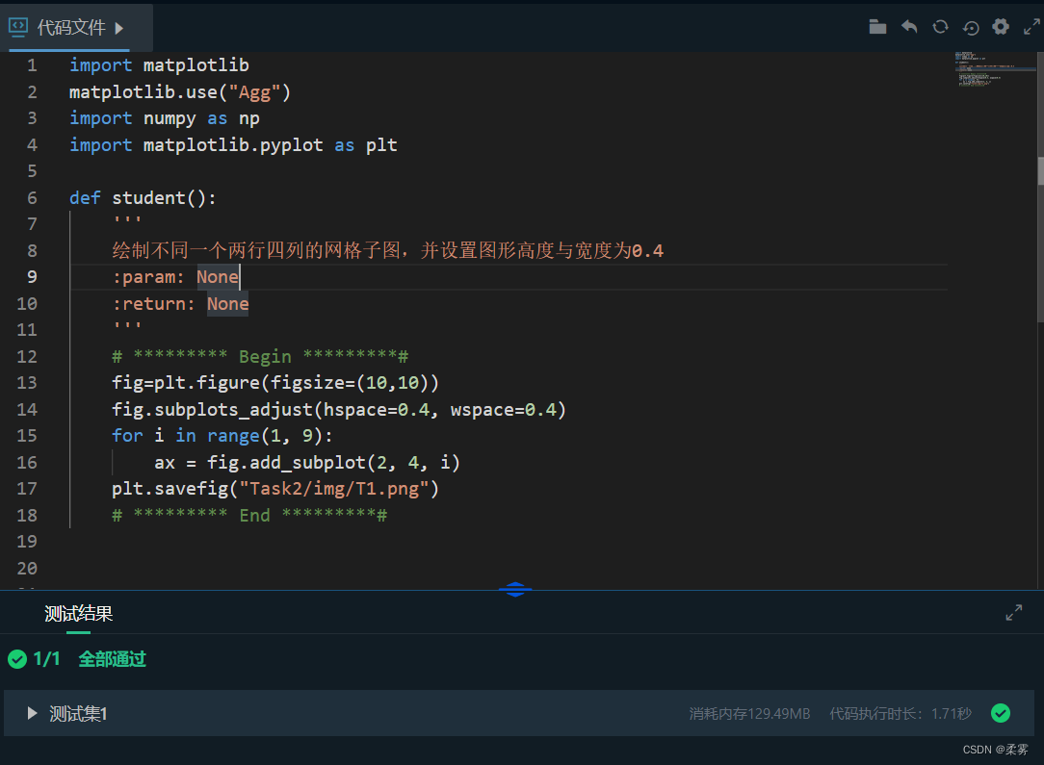Screen dimensions: 1044x765
Task: Click the 'import numpy as np' line
Action: [165, 118]
